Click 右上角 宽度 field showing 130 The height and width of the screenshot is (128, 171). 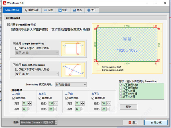click(51, 103)
